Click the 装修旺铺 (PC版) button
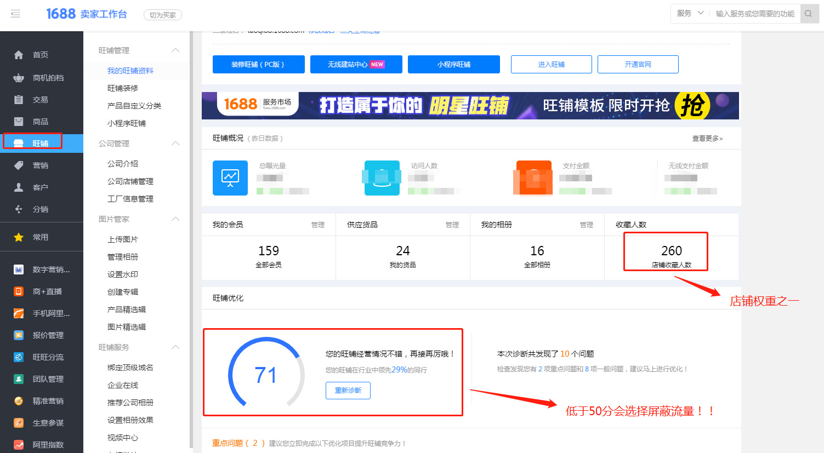 [258, 64]
